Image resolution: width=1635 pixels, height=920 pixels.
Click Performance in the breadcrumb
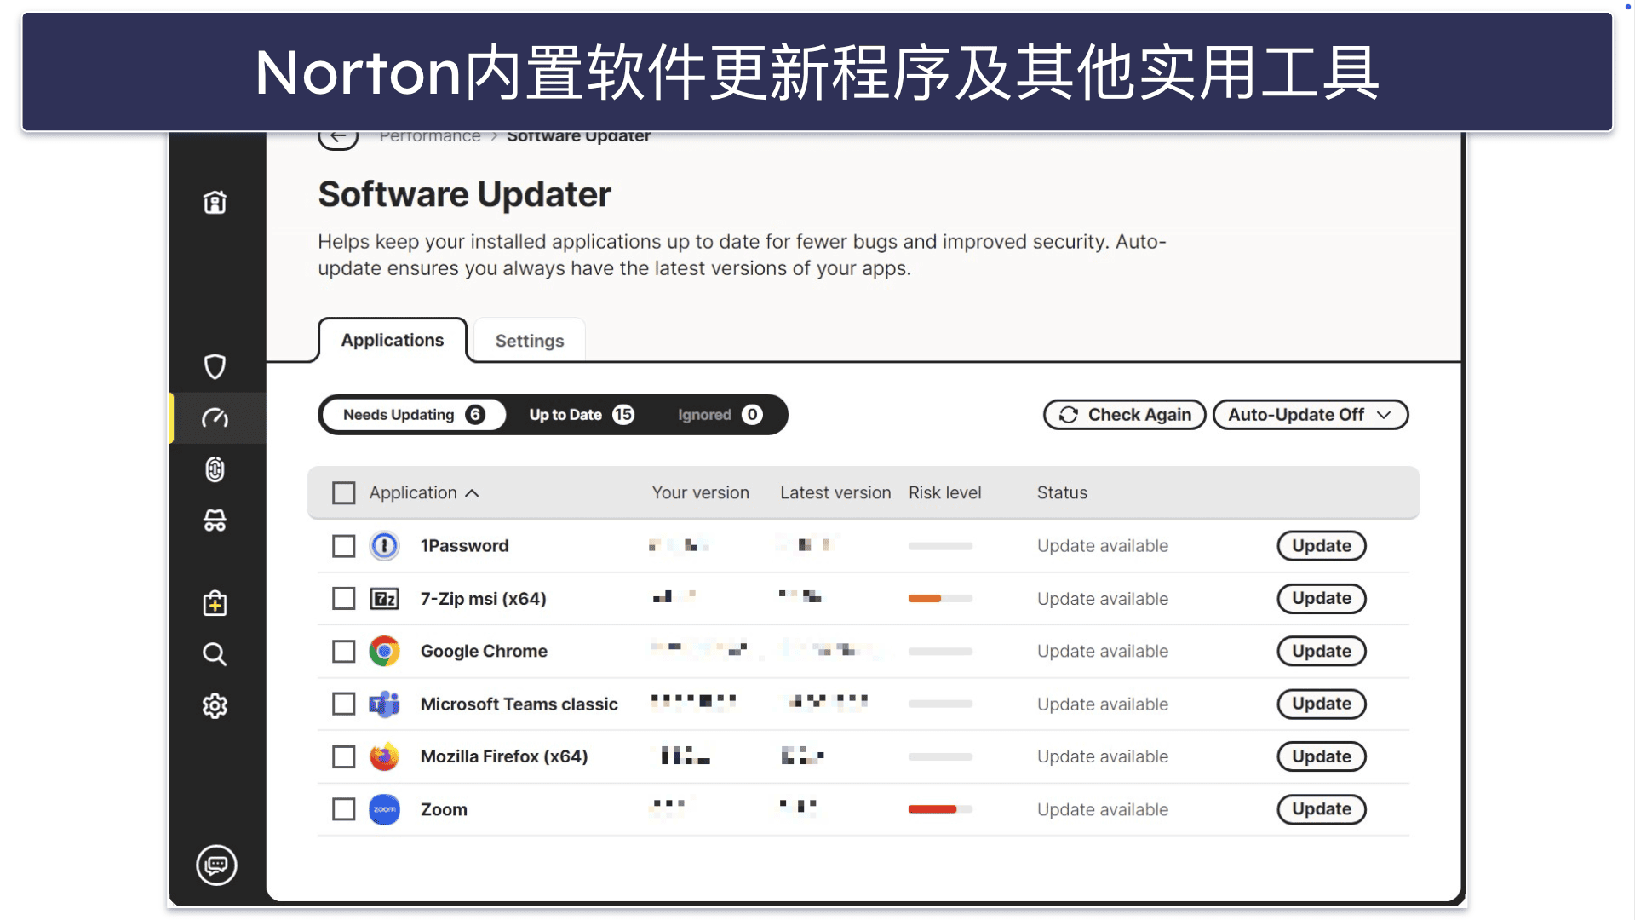[x=430, y=136]
